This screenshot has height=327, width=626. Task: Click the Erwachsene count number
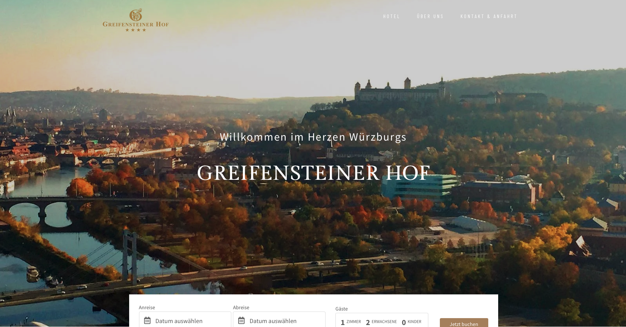coord(368,322)
